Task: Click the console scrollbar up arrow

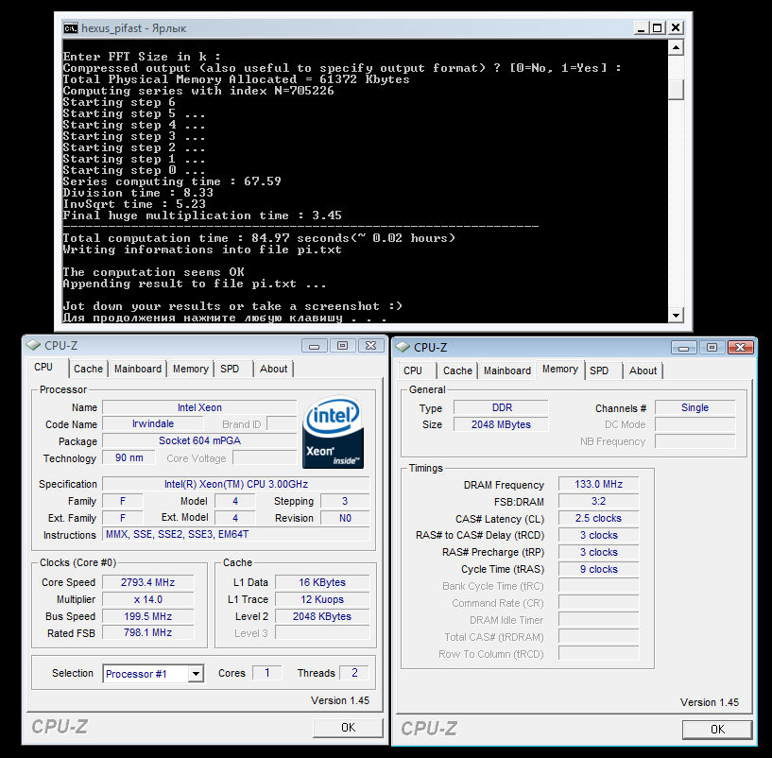Action: pos(676,48)
